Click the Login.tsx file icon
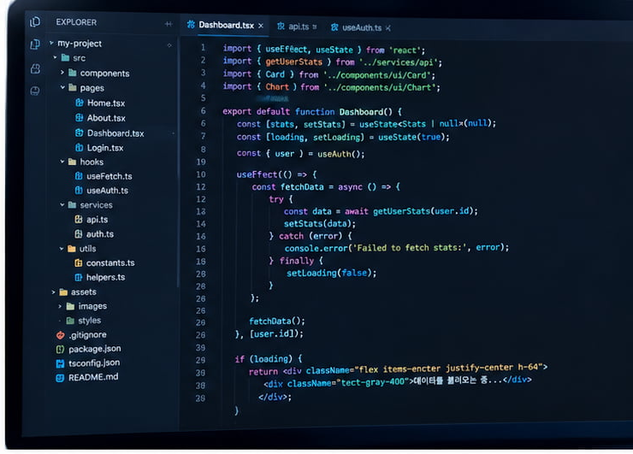This screenshot has height=454, width=633. tap(79, 148)
